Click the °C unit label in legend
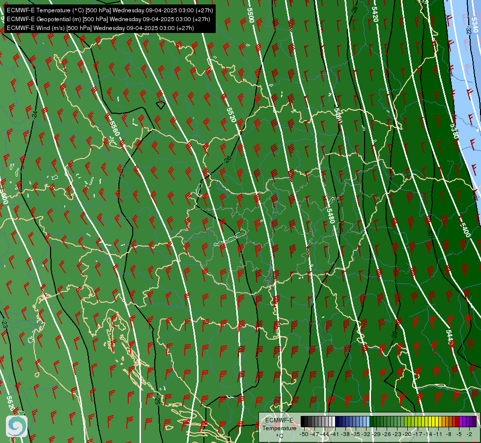The width and height of the screenshot is (481, 443). [280, 436]
